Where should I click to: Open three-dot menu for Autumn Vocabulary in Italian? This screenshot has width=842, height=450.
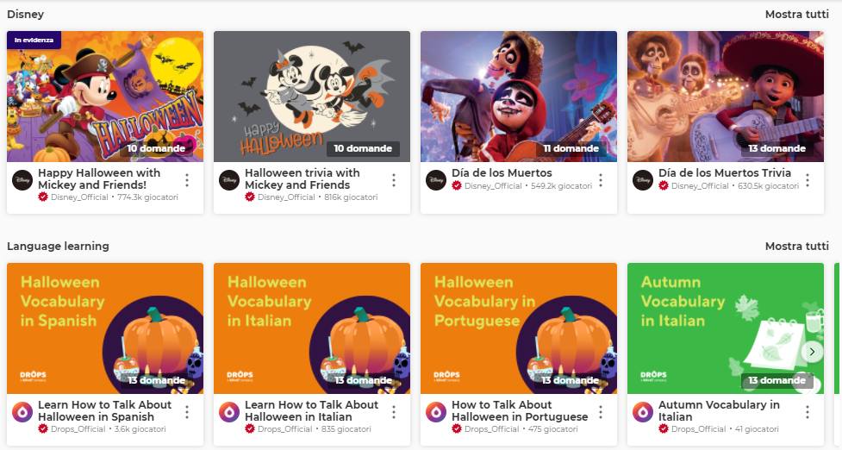(x=808, y=412)
